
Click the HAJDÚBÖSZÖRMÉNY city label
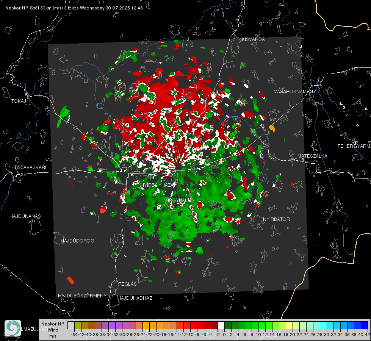pos(82,296)
